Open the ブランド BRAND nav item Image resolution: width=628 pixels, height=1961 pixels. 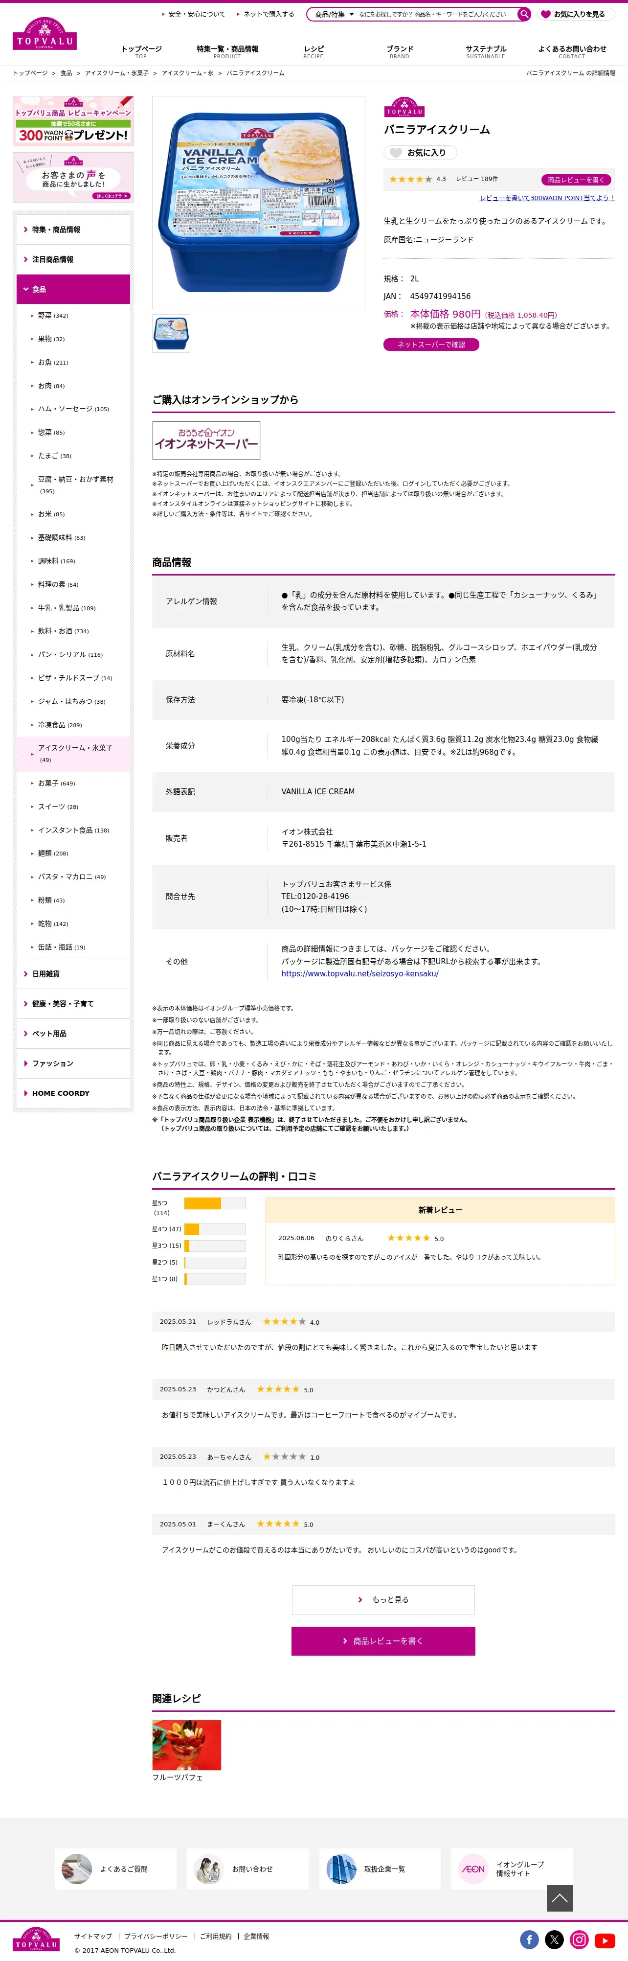400,52
